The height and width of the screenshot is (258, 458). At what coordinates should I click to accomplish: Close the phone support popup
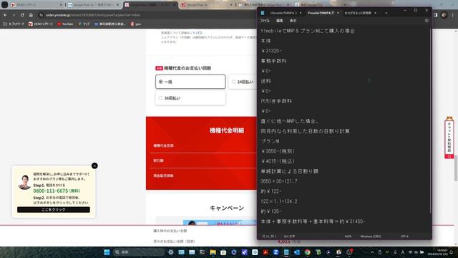94,166
